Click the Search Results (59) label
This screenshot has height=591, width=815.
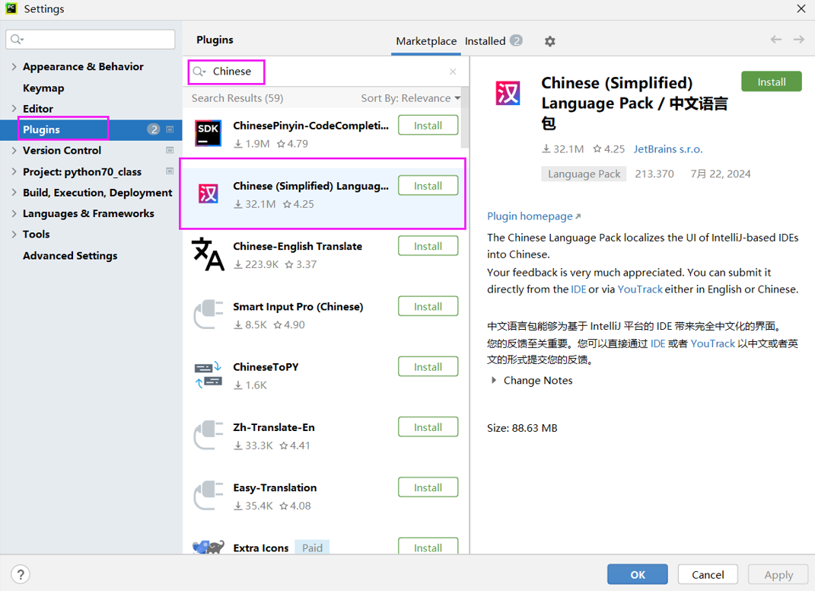(x=237, y=97)
